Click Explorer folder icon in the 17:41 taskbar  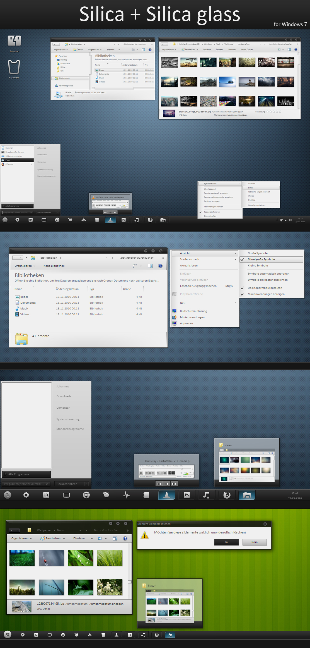tap(247, 495)
